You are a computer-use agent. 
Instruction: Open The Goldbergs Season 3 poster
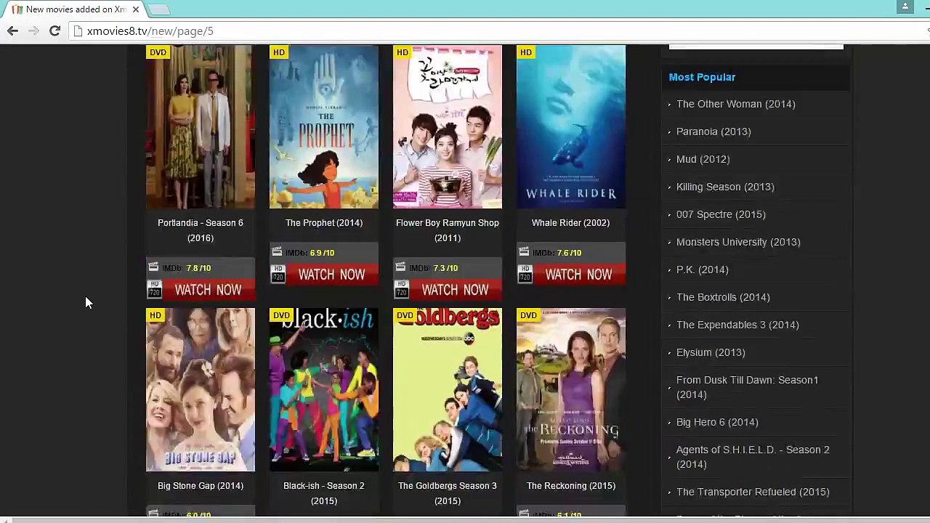[x=448, y=390]
